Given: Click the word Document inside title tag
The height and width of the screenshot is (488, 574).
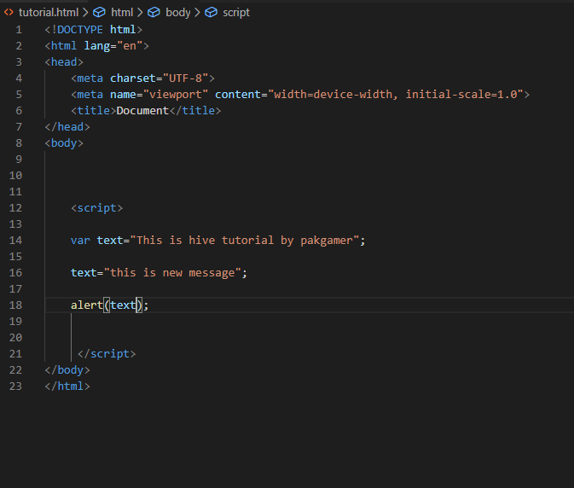Looking at the screenshot, I should pyautogui.click(x=142, y=111).
